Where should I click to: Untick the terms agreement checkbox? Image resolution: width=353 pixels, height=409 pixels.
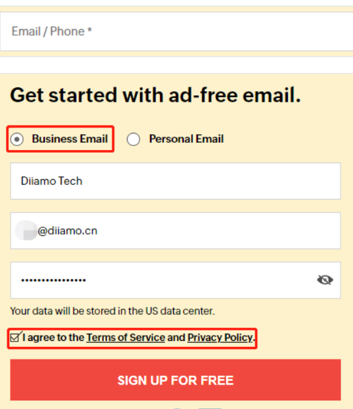(15, 337)
